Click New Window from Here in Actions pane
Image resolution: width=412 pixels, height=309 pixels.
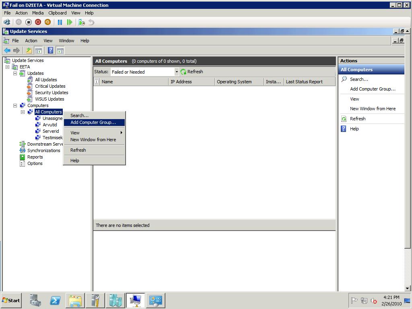coord(373,109)
